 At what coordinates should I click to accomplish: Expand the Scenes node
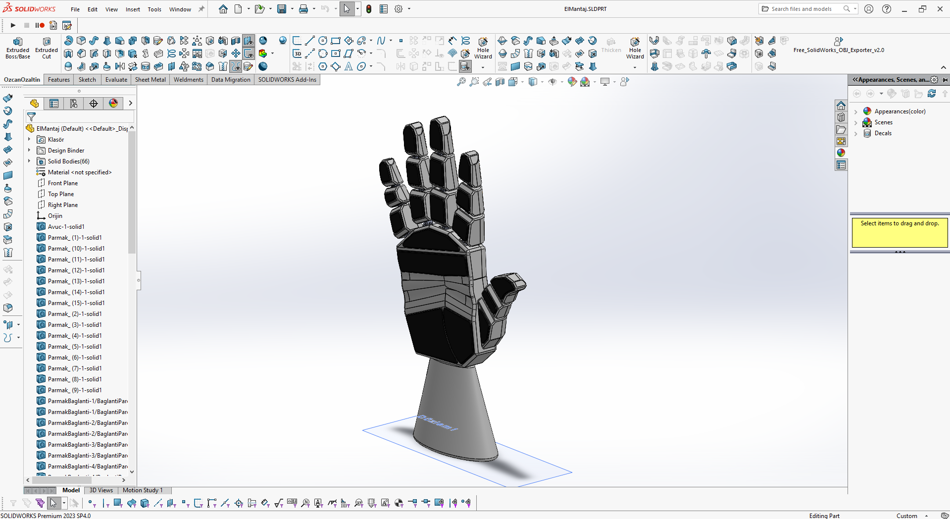point(856,122)
